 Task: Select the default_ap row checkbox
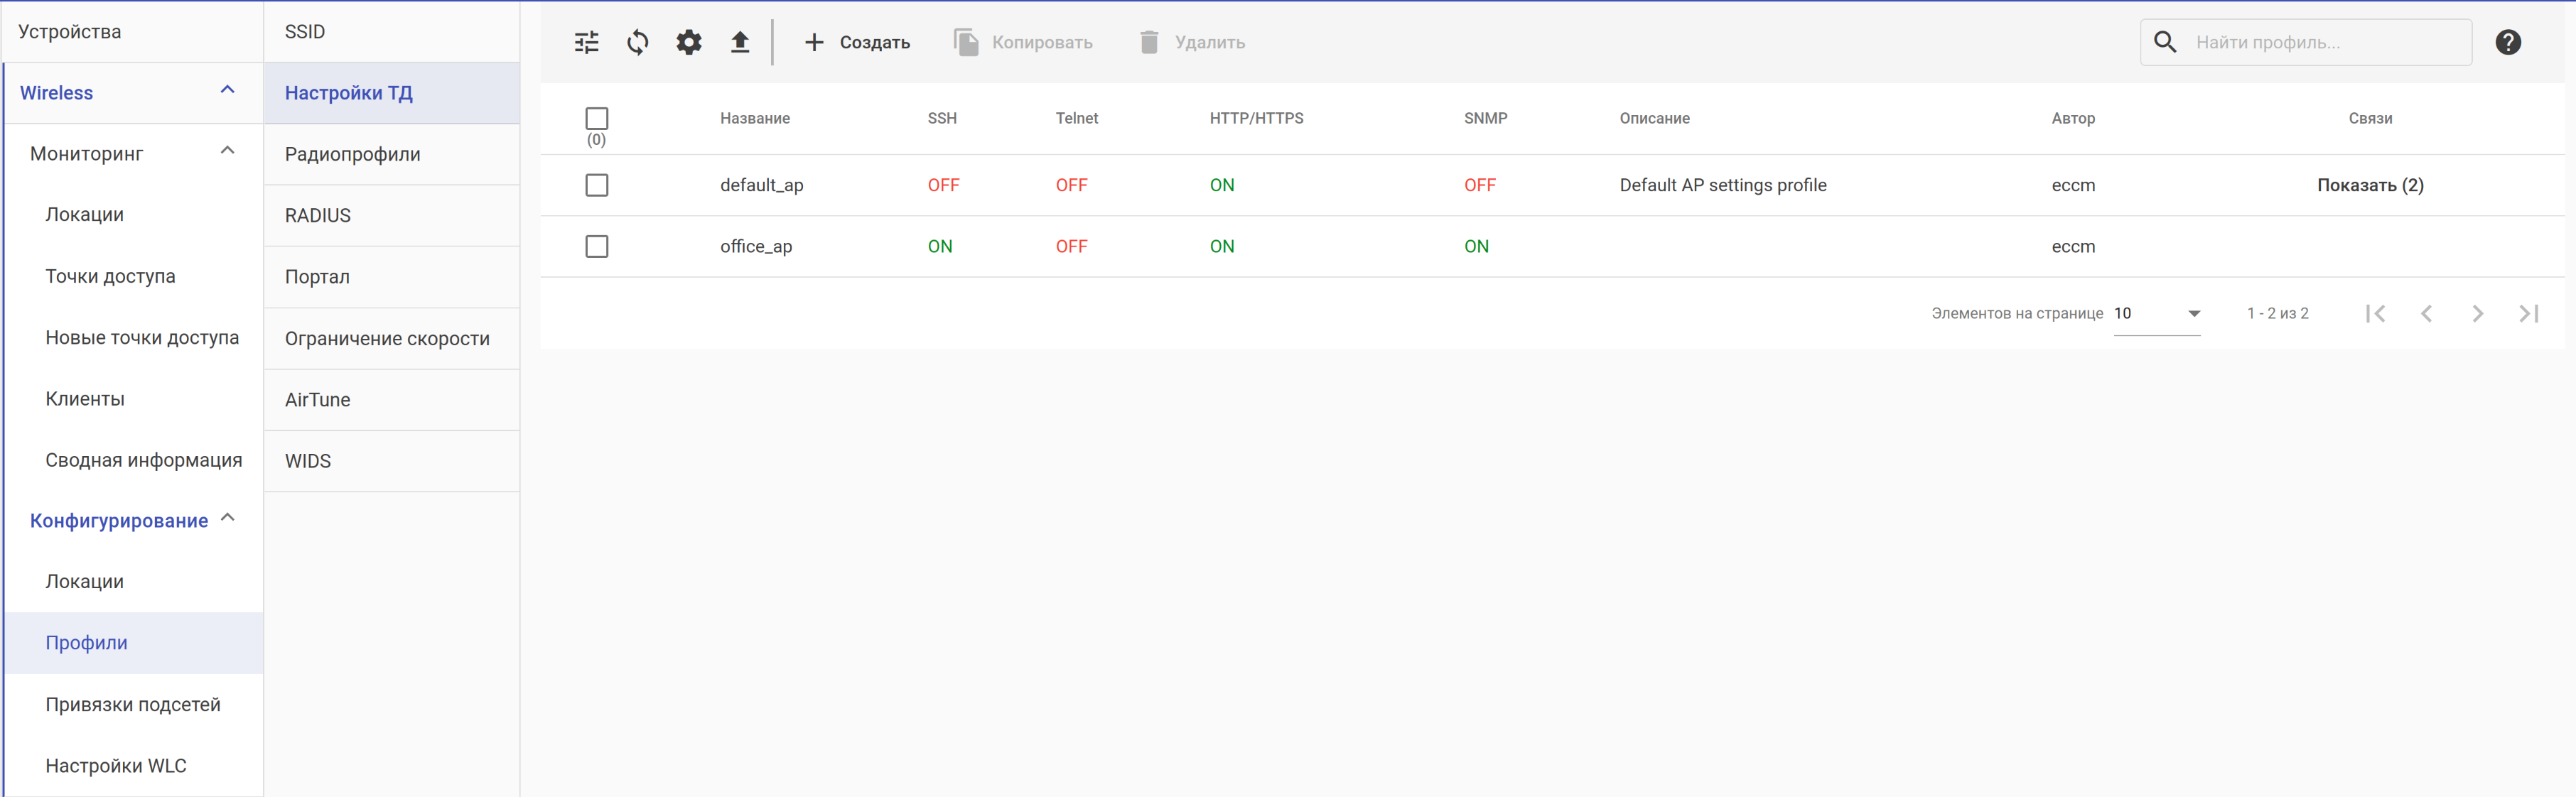[597, 185]
